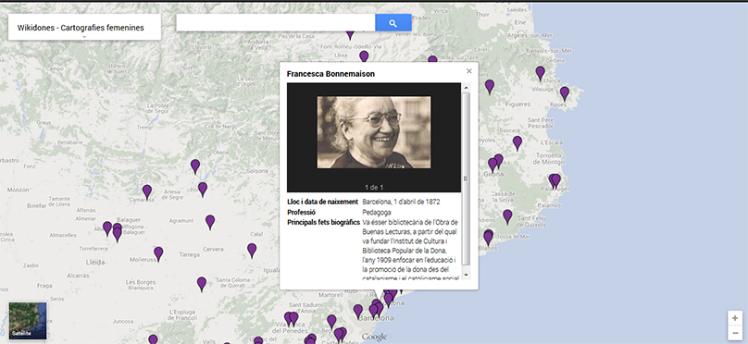The image size is (748, 344).
Task: Select the purple marker near Llançà
Action: (x=540, y=73)
